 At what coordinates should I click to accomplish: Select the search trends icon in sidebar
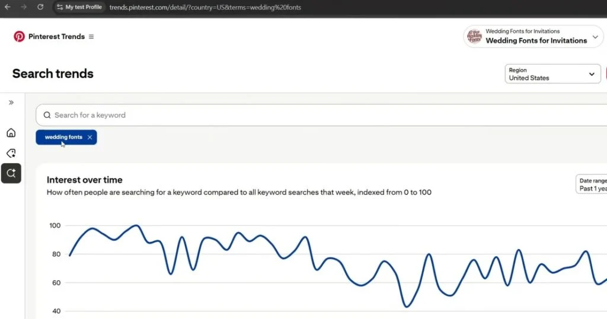click(11, 173)
